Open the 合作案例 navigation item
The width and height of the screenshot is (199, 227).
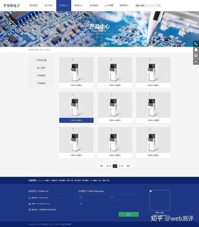coord(94,6)
